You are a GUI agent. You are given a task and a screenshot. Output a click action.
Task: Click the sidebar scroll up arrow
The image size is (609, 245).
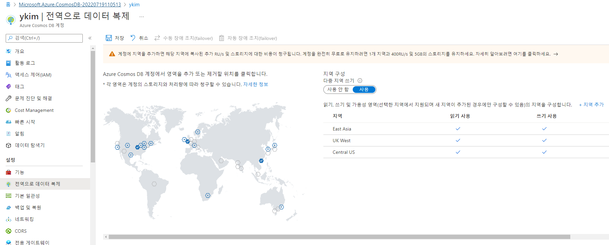pyautogui.click(x=93, y=48)
